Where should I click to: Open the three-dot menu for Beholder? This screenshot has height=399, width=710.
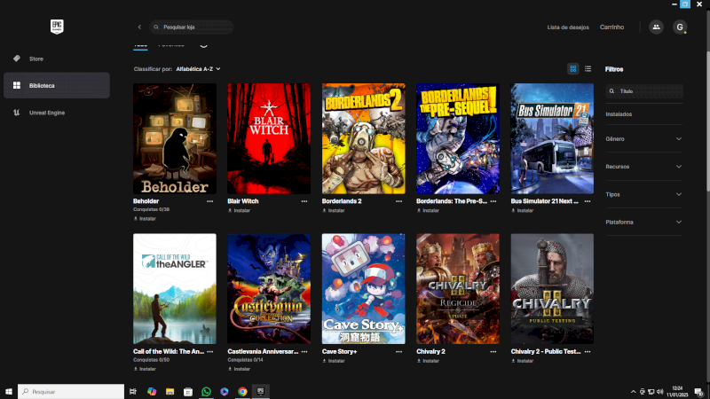pos(210,201)
